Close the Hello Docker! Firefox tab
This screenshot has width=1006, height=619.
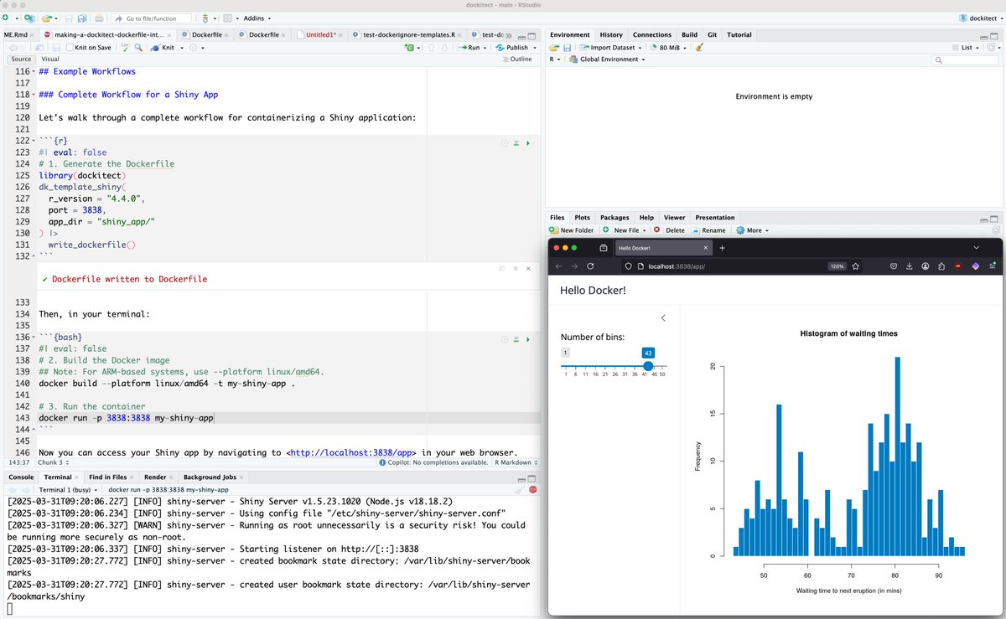706,248
